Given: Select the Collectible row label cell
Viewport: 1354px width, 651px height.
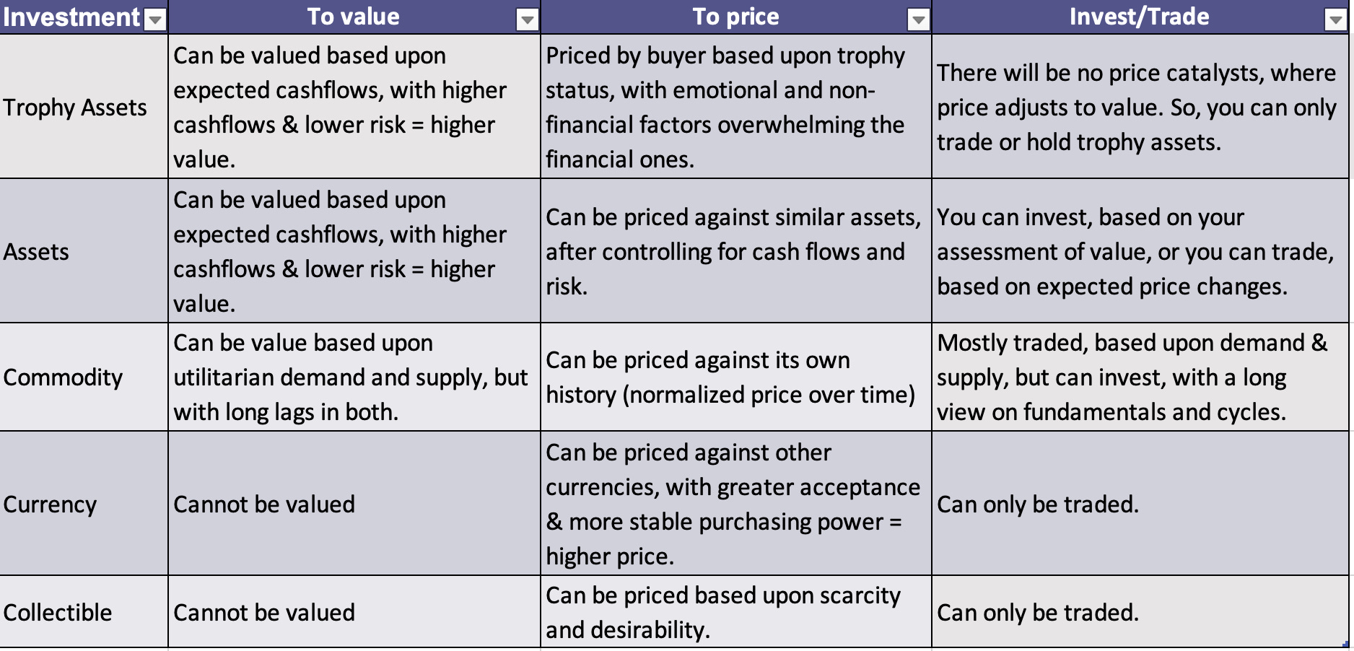Looking at the screenshot, I should coord(84,612).
